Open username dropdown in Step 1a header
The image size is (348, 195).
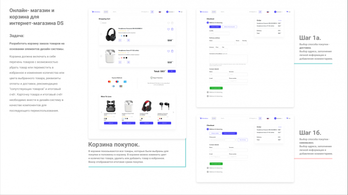point(278,12)
